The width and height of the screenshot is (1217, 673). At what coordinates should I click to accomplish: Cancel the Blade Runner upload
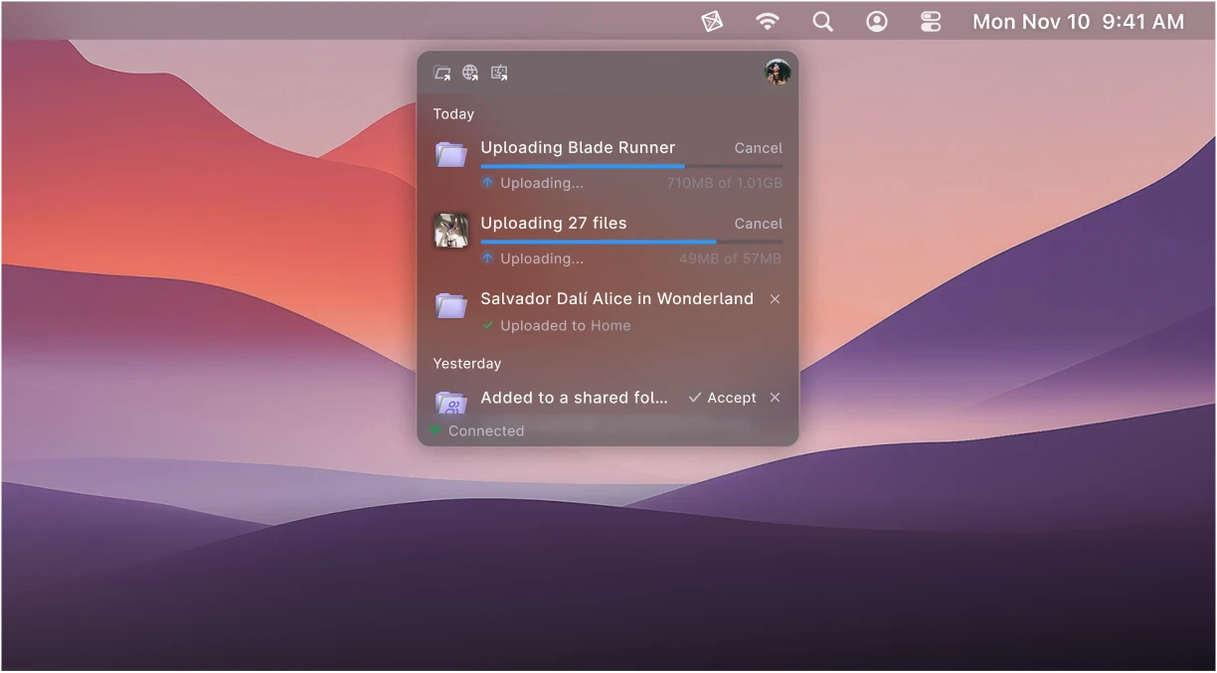pyautogui.click(x=758, y=147)
